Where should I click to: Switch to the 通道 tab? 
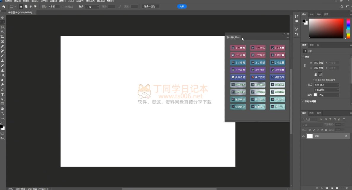click(311, 113)
